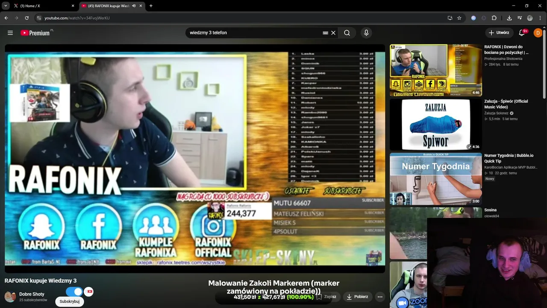Viewport: 547px width, 308px height.
Task: Open a new browser tab
Action: pos(151,6)
